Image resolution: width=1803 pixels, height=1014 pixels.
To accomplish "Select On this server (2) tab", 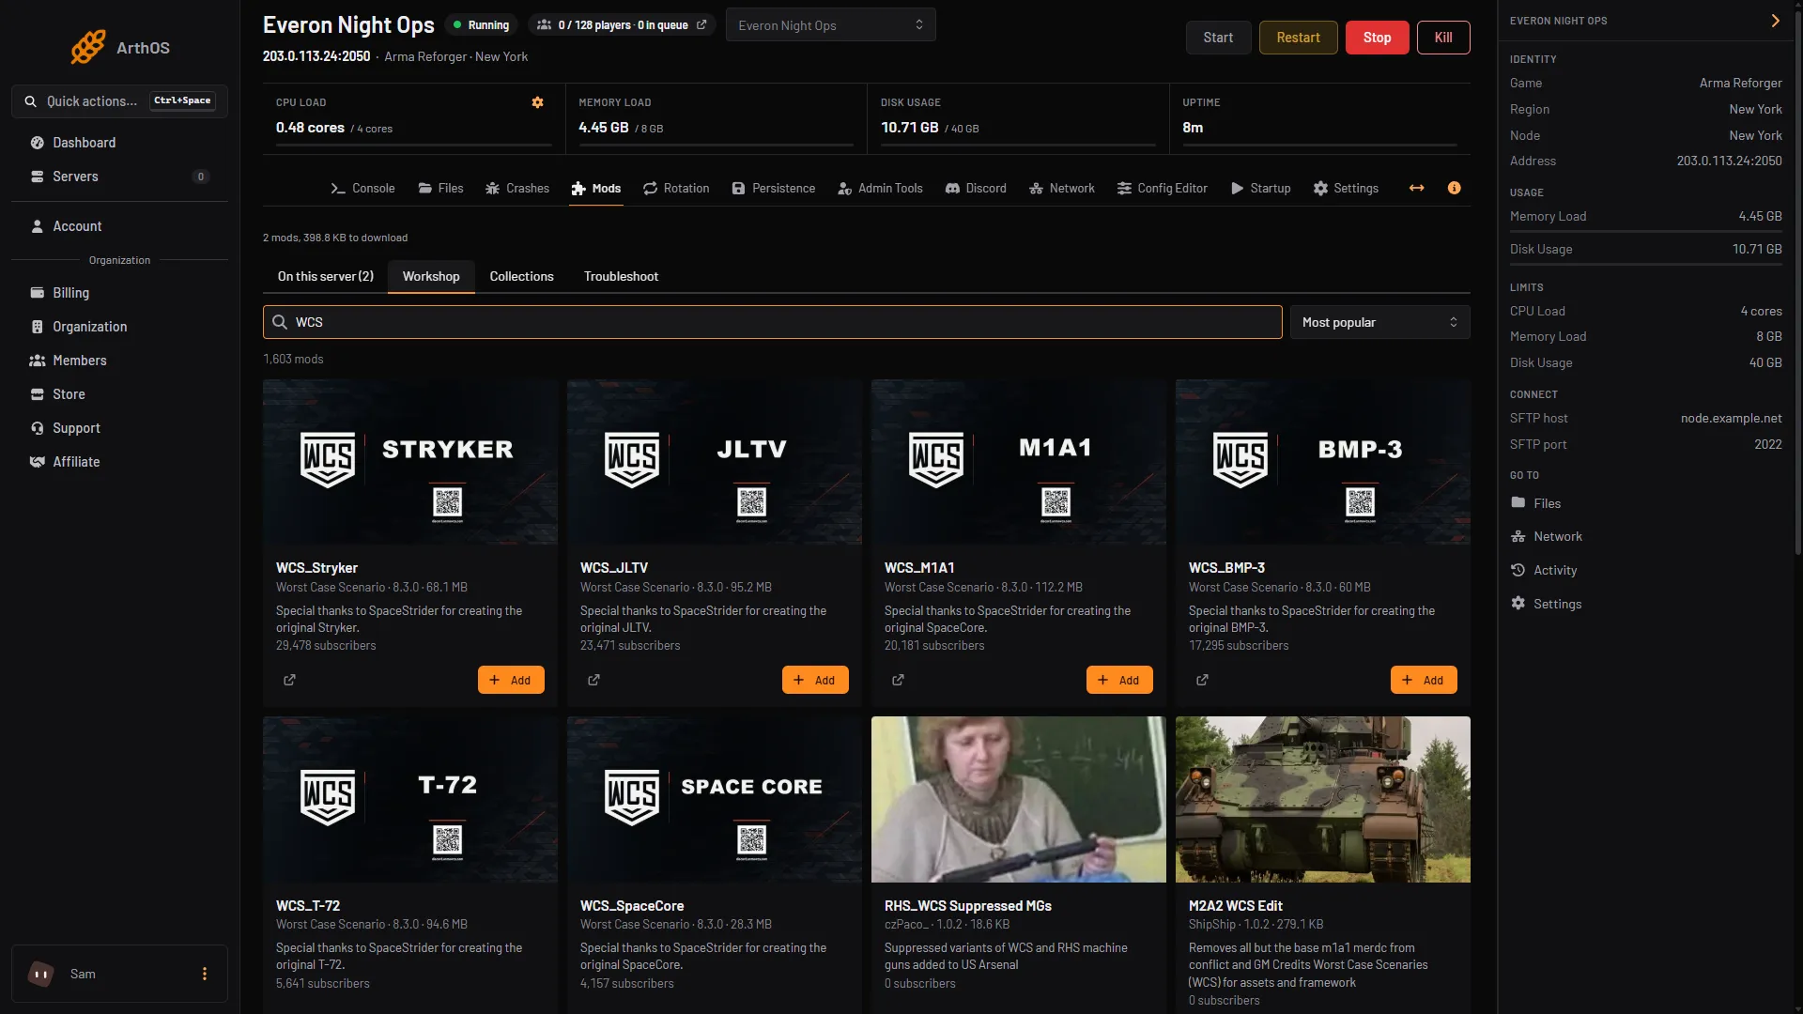I will 325,276.
